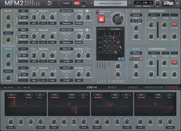Click the Delay1 clock sync icon
The image size is (181, 131).
pyautogui.click(x=20, y=17)
